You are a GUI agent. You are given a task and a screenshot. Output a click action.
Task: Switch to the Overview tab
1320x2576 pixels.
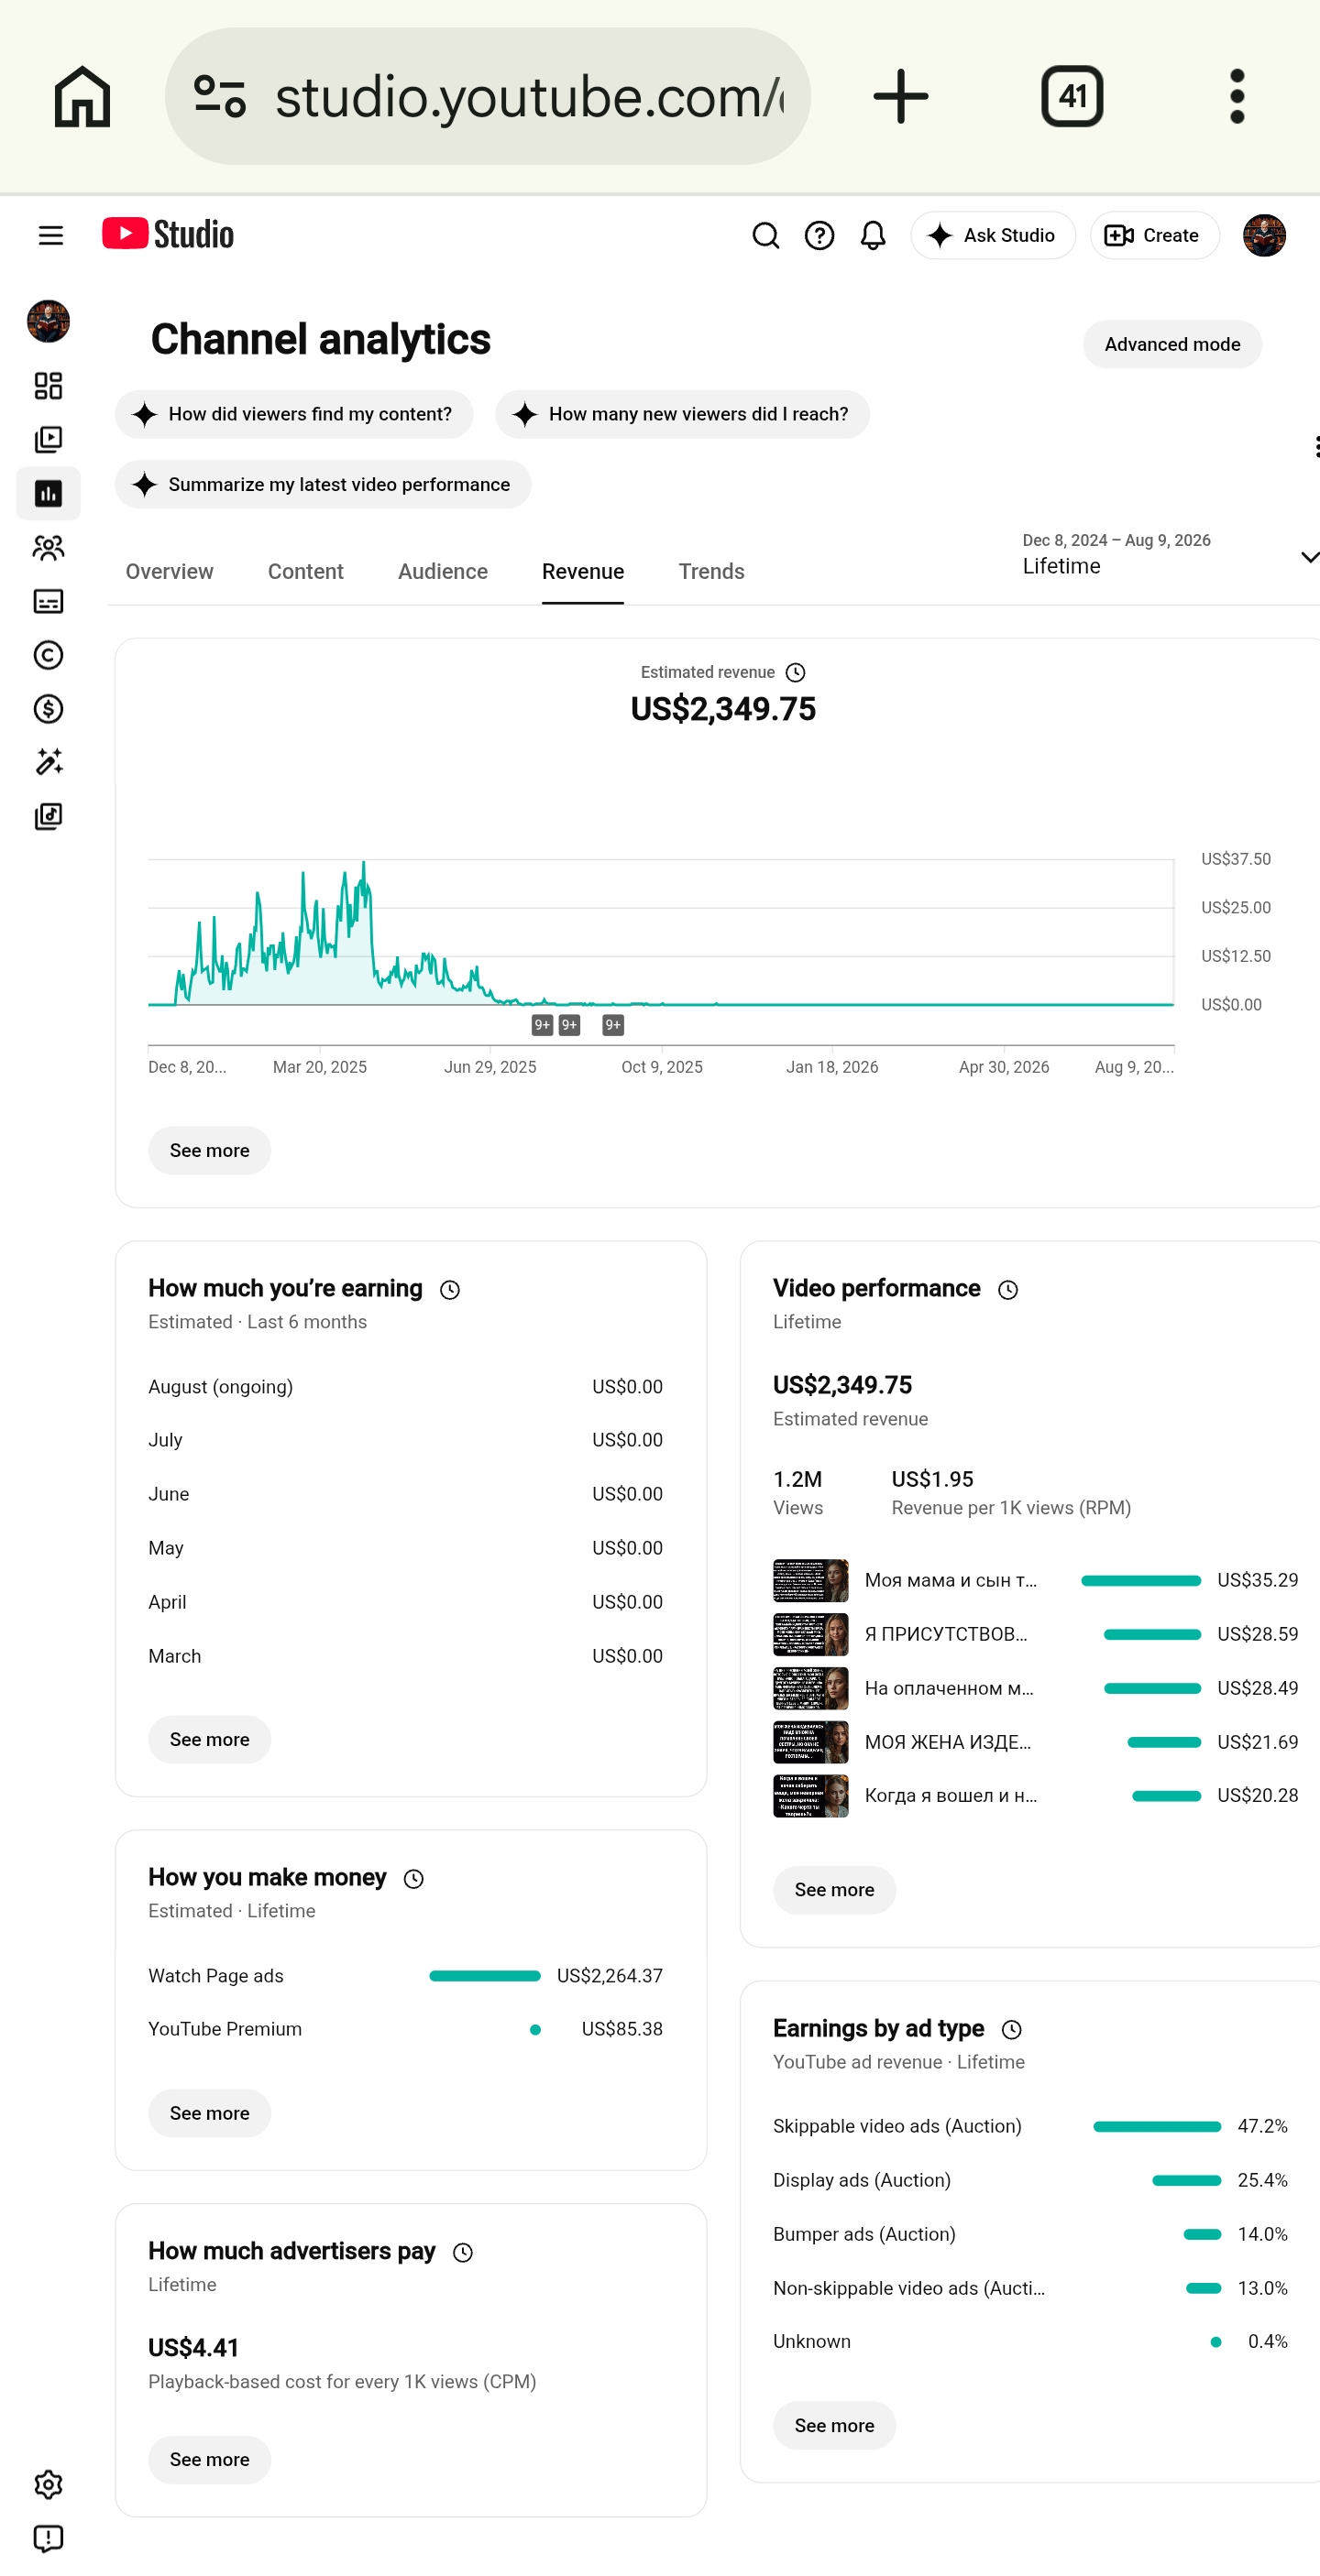point(170,571)
